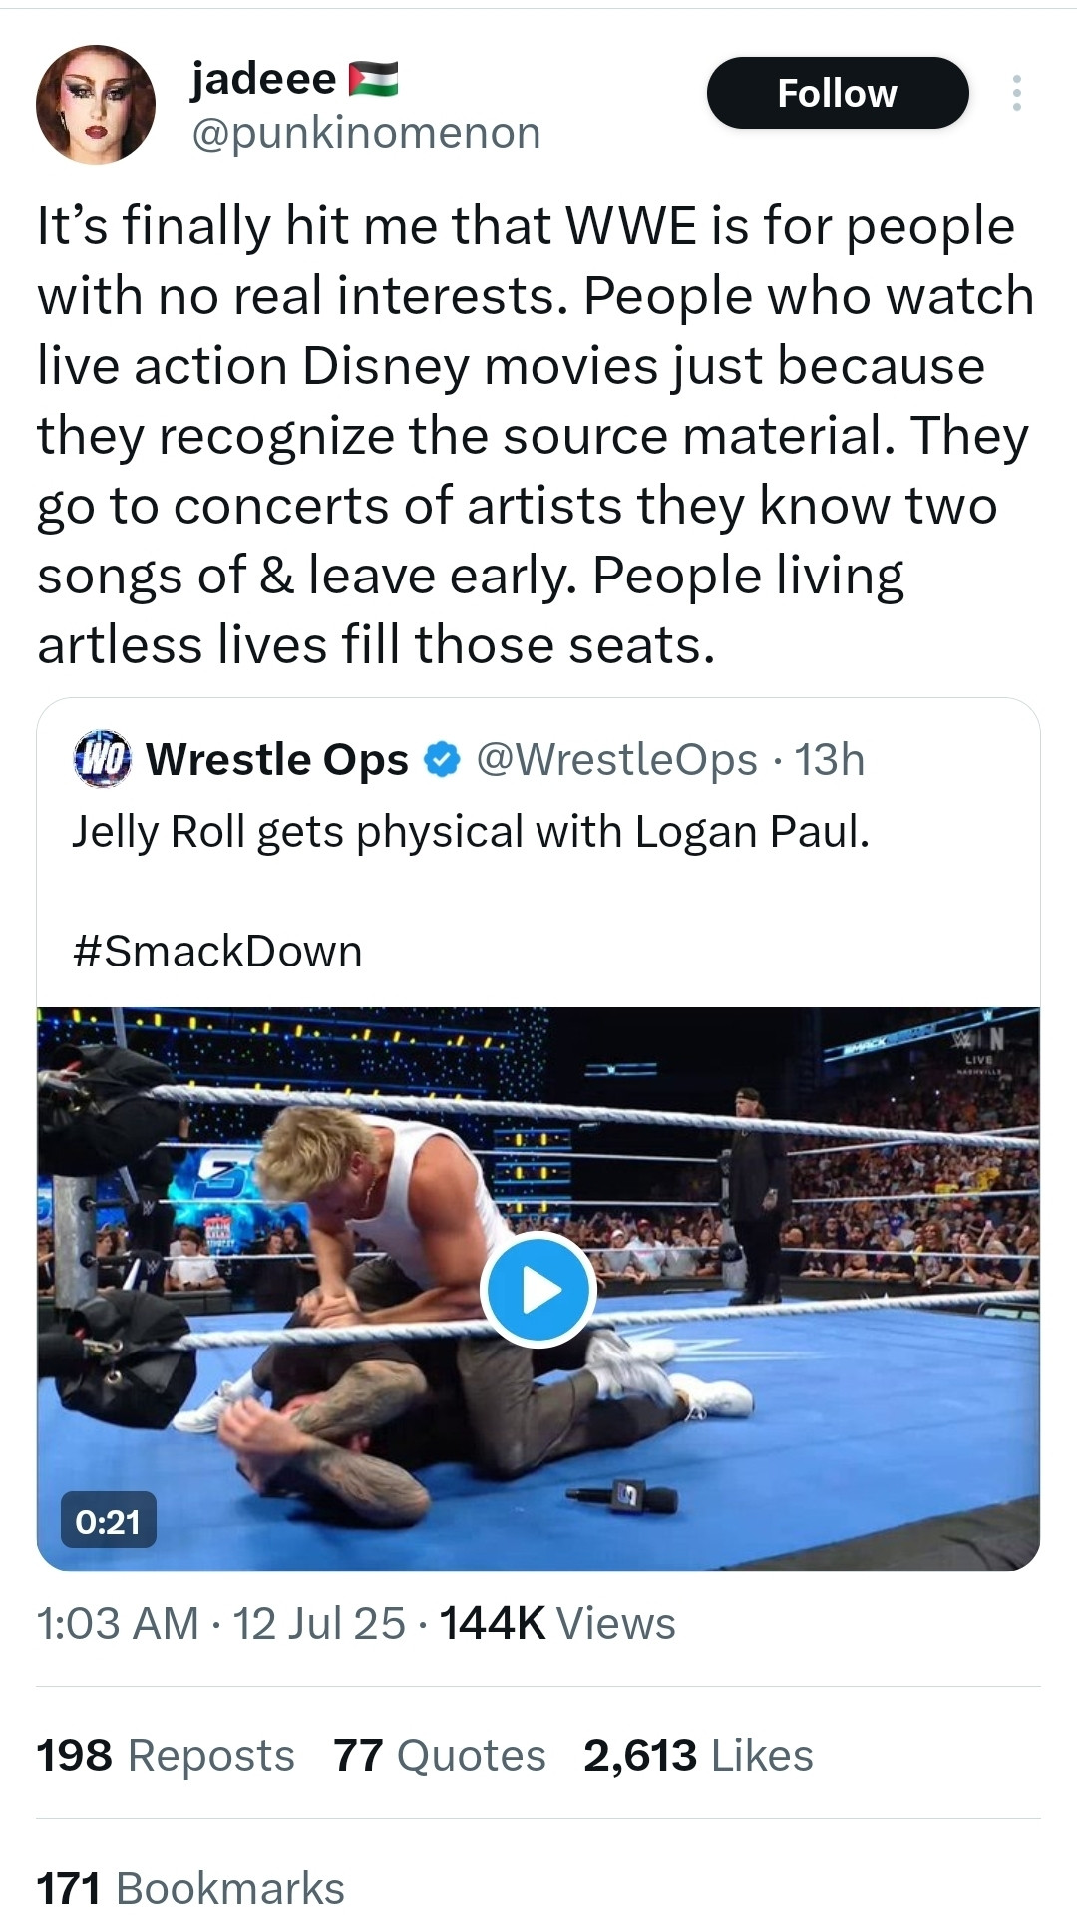The width and height of the screenshot is (1077, 1931).
Task: Open jadeee's profile picture
Action: click(x=96, y=104)
